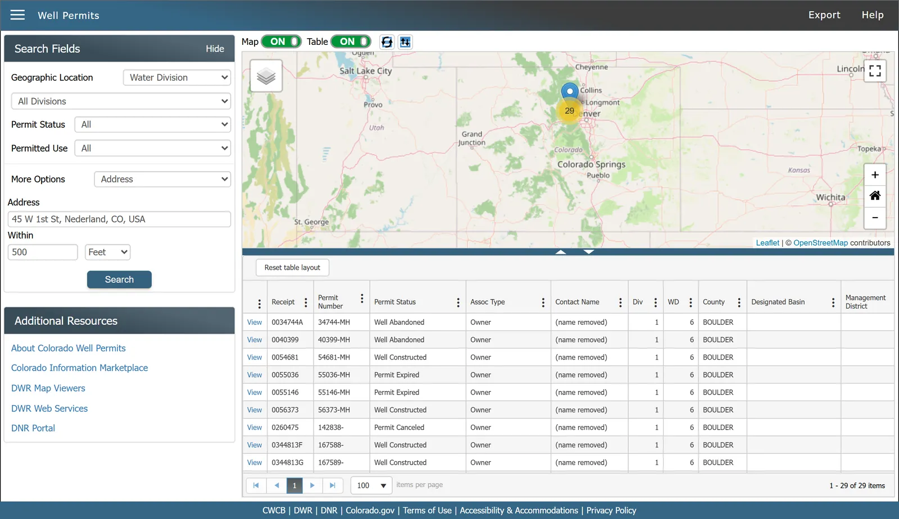Open the Export menu

point(824,15)
